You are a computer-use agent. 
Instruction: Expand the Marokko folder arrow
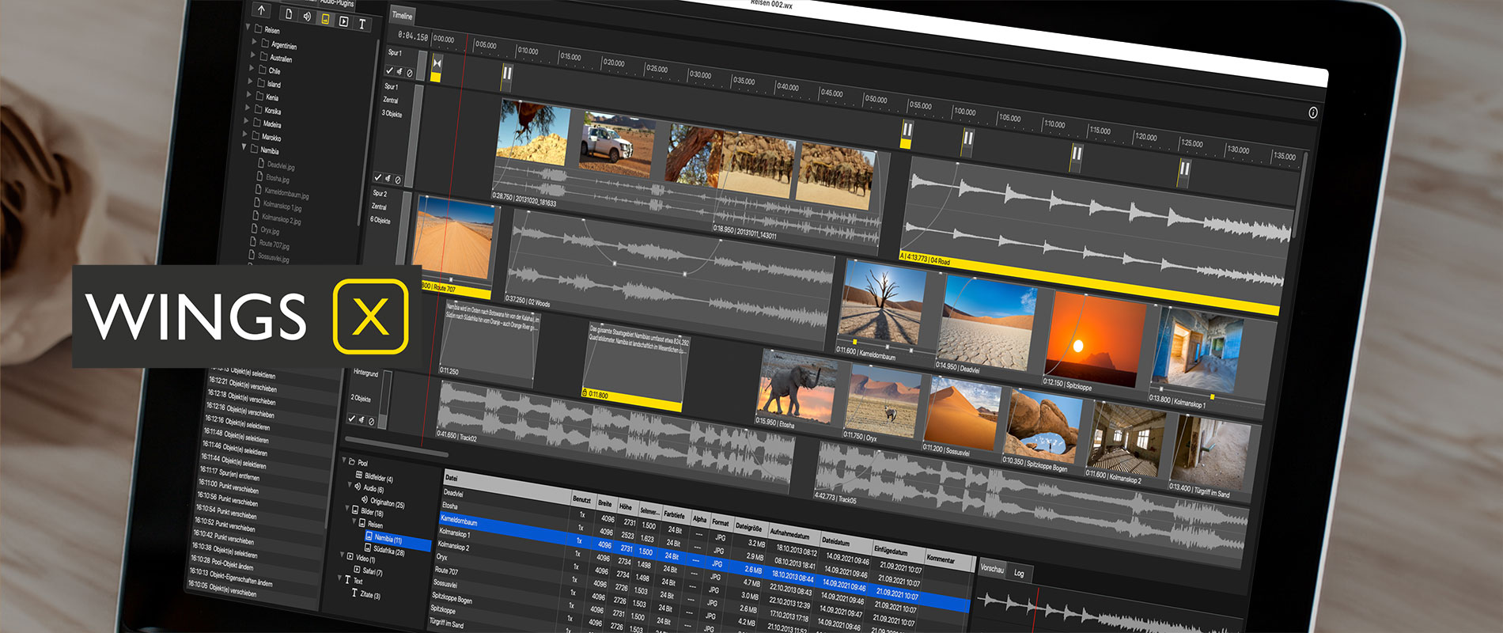tap(246, 135)
